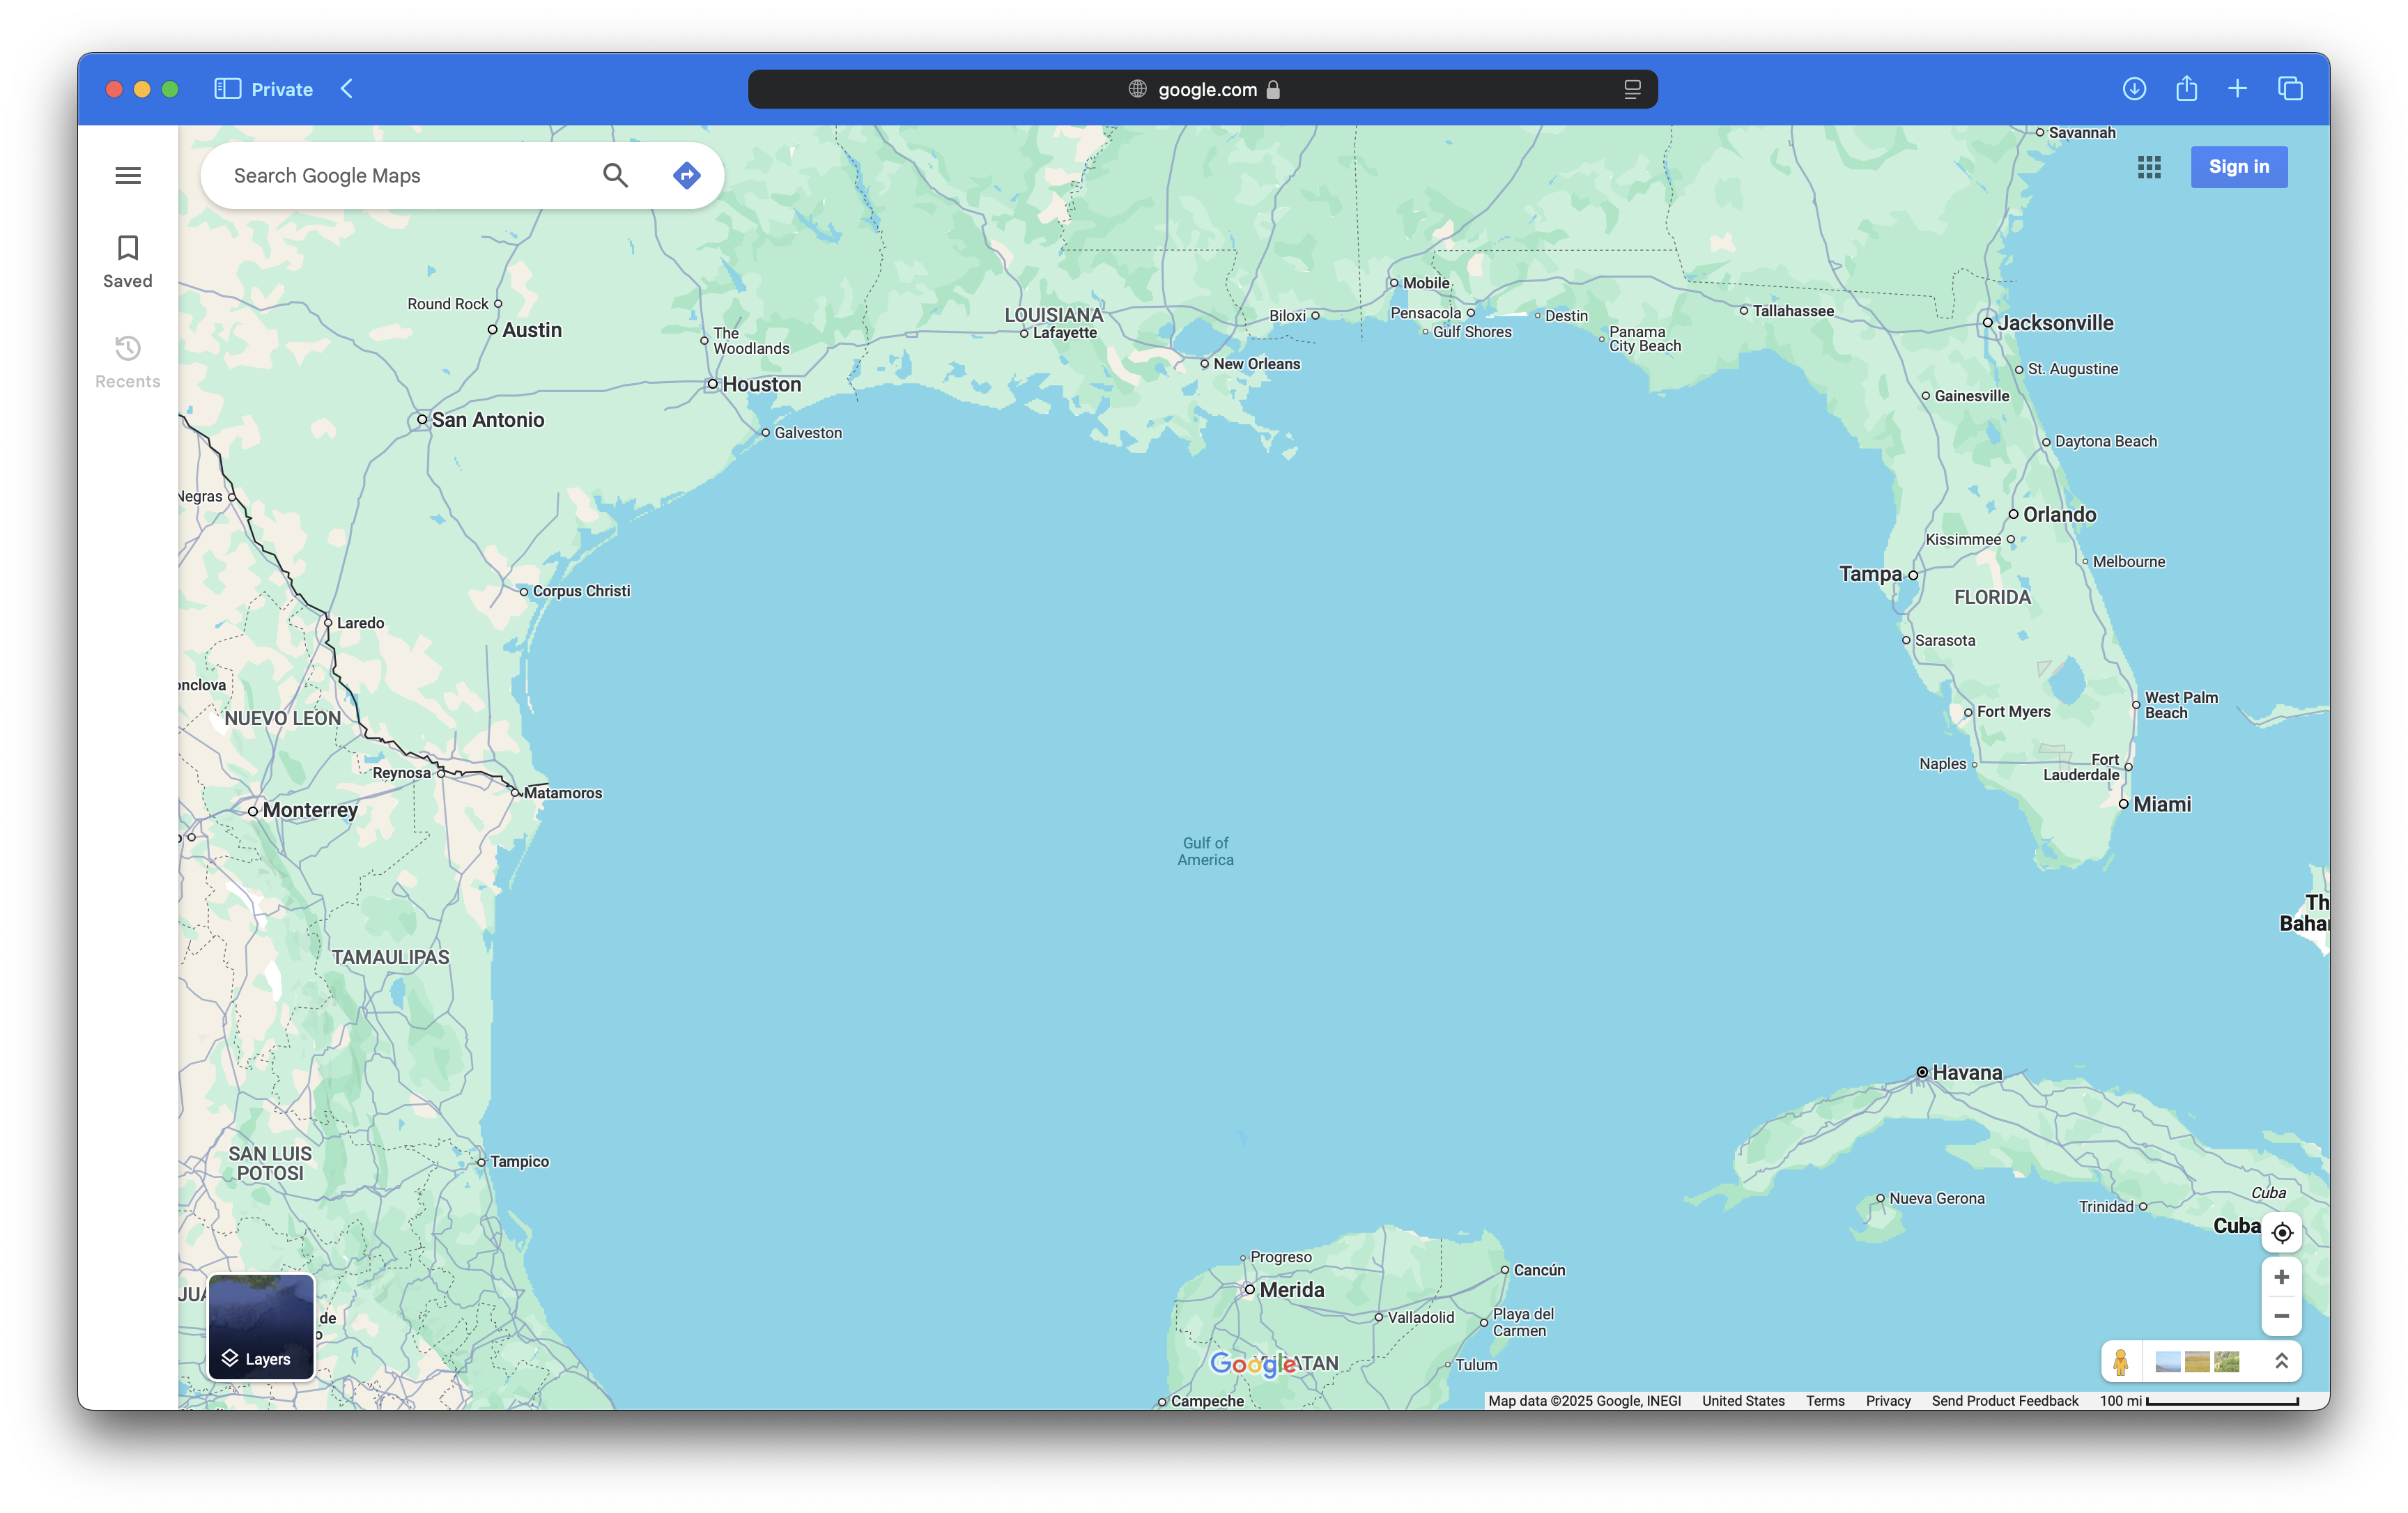Click the Search Google Maps input field
Screen dimensions: 2408x1513
(x=400, y=176)
